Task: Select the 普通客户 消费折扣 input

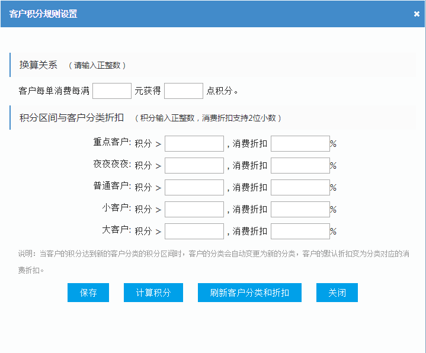Action: coord(300,188)
